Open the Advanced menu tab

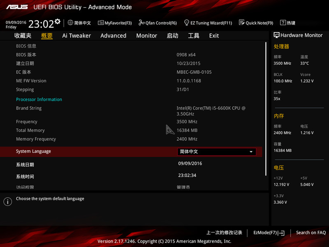click(113, 36)
